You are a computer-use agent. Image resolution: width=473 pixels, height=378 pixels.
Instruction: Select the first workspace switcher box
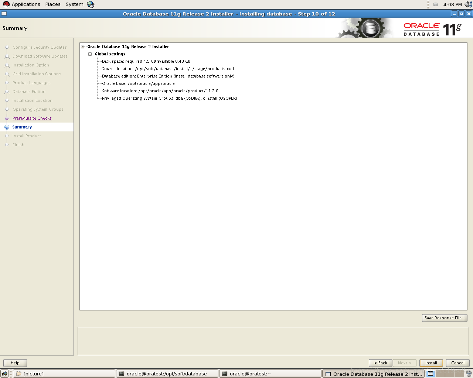click(x=431, y=374)
